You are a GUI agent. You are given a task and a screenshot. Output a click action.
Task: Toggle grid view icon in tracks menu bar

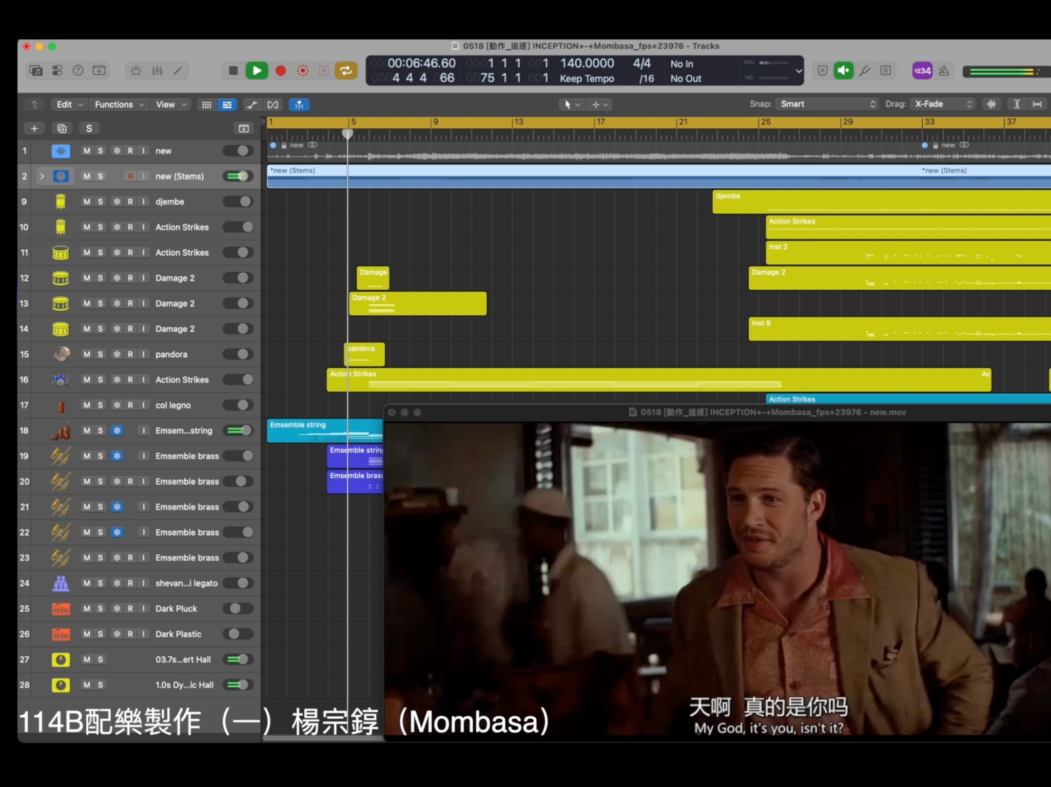pos(207,105)
